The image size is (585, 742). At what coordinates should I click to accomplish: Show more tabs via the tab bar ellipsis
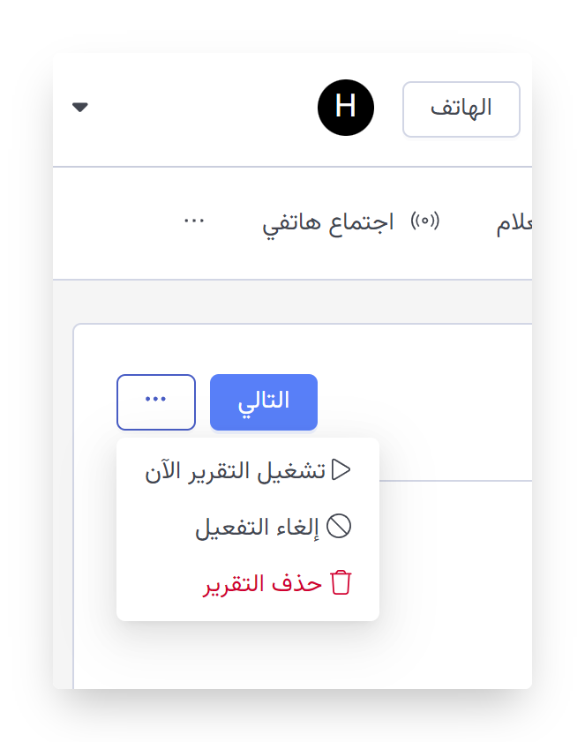[194, 221]
